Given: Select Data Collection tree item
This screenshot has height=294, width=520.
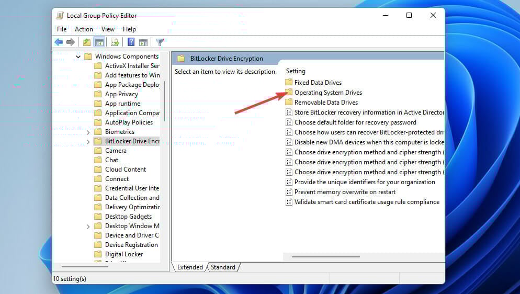Looking at the screenshot, I should (132, 198).
